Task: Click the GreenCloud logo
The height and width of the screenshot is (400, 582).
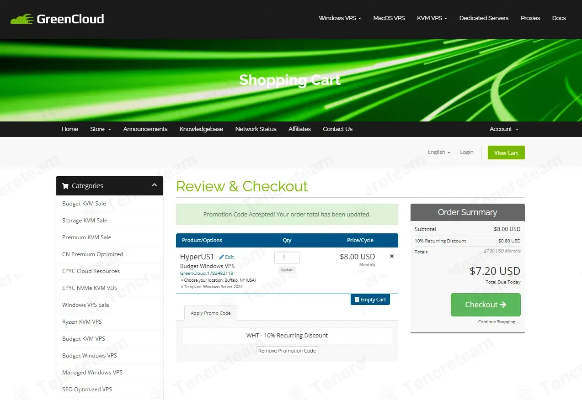Action: 57,19
